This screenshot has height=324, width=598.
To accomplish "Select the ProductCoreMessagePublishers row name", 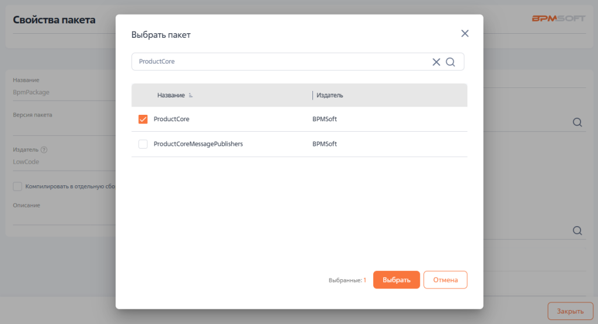I will coord(198,144).
